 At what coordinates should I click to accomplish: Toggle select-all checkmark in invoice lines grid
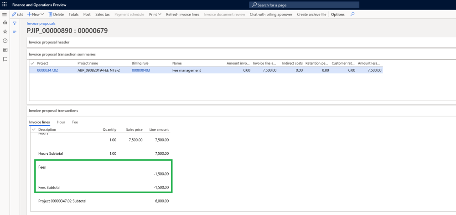point(34,130)
